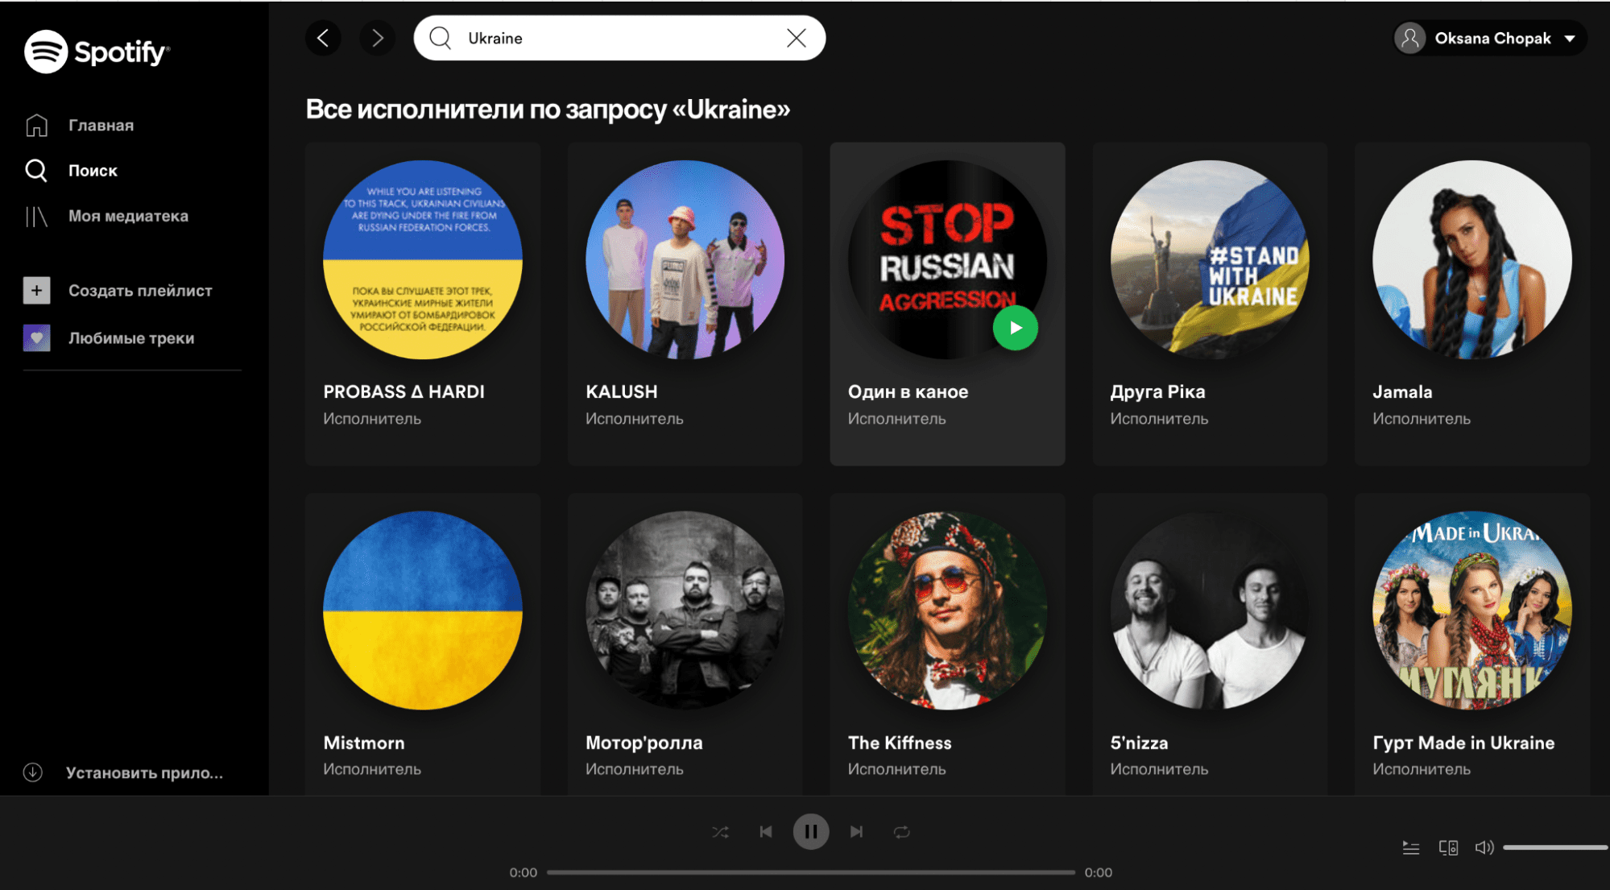Open Jamala artist image

[1472, 259]
